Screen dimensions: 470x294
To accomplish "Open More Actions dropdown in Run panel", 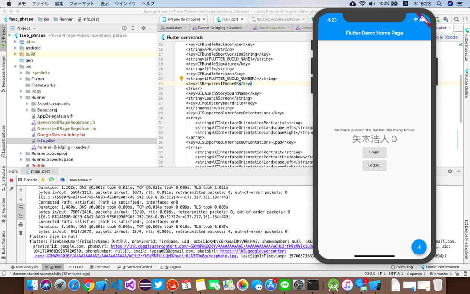I will pos(80,180).
